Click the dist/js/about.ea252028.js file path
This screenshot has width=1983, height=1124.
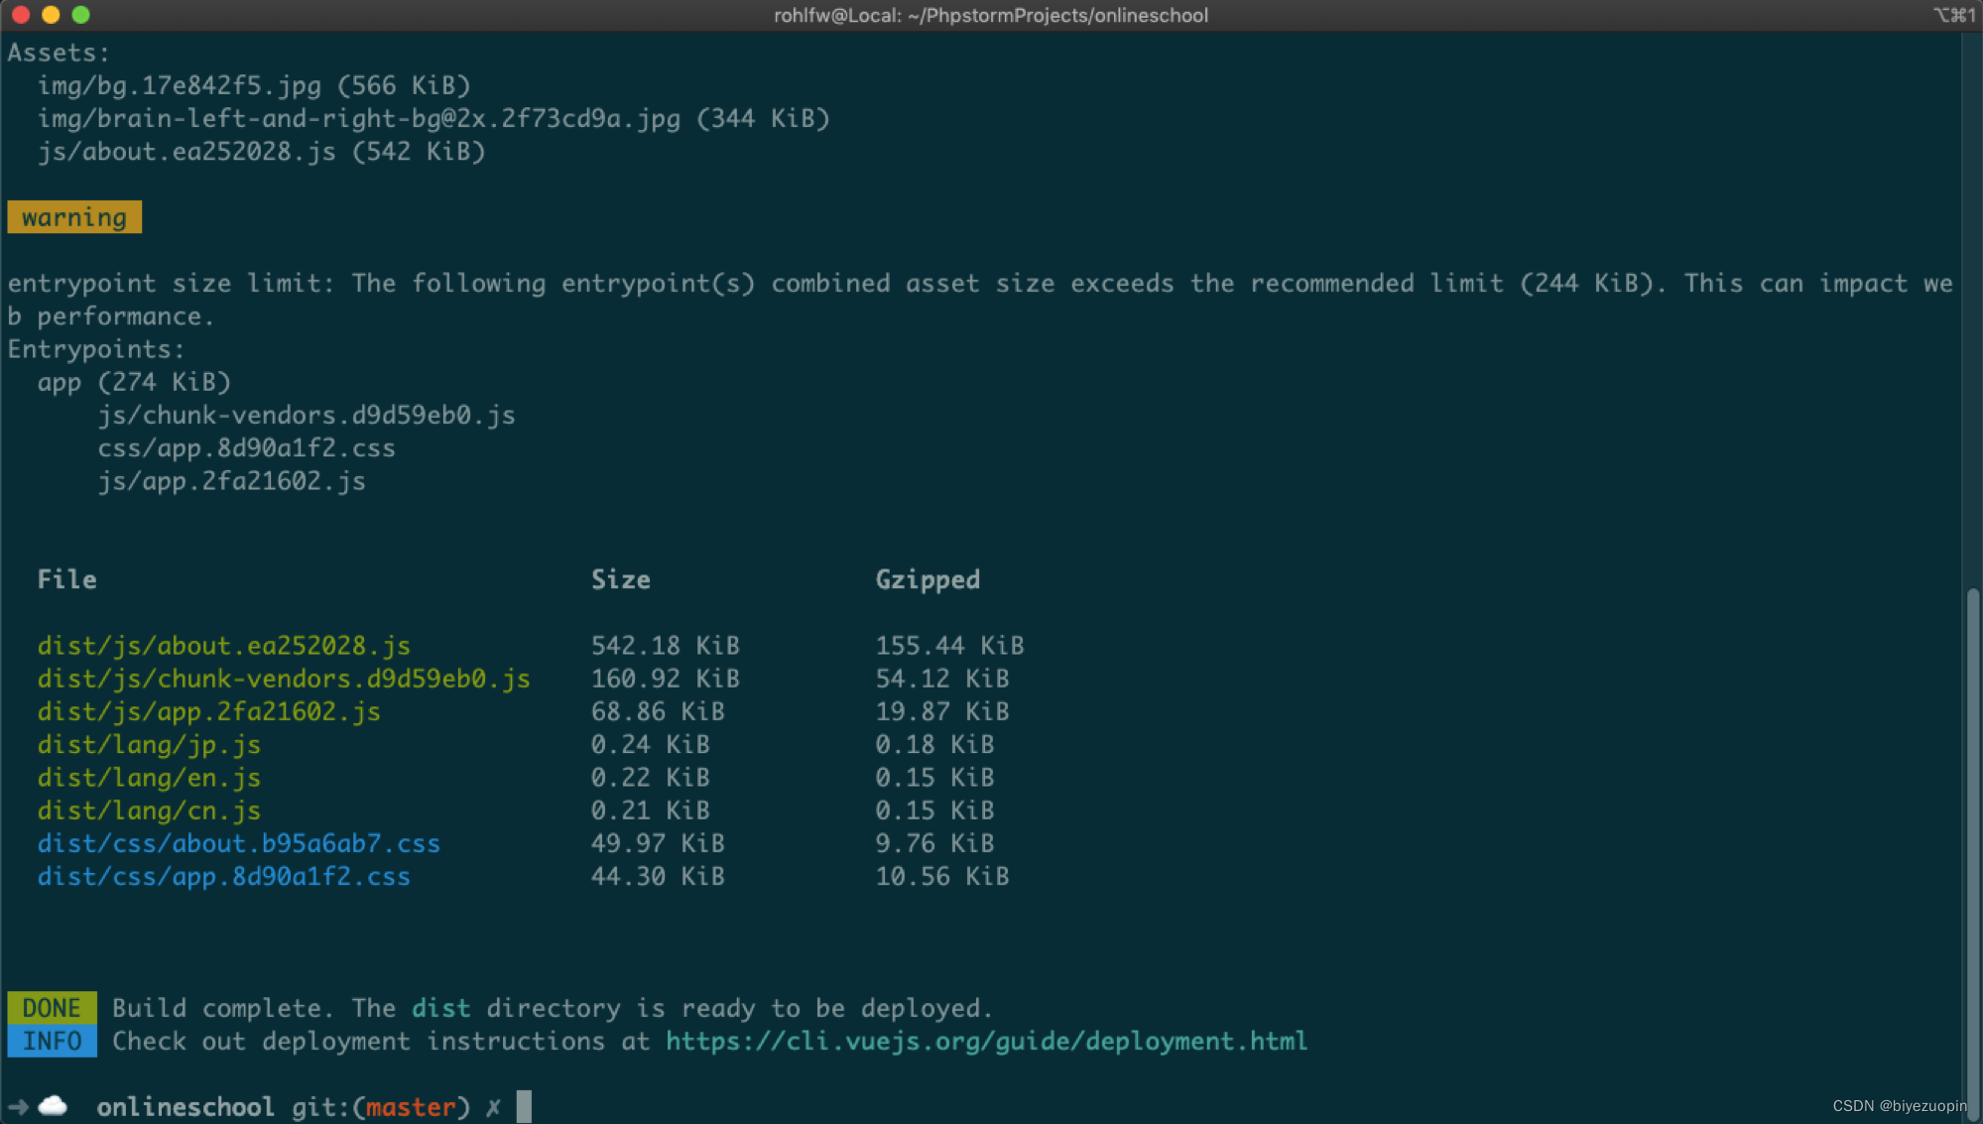223,646
